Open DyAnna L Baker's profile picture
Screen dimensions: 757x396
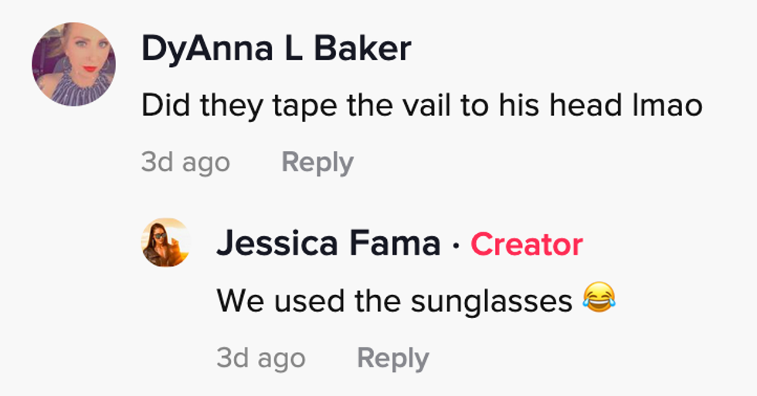pos(73,64)
